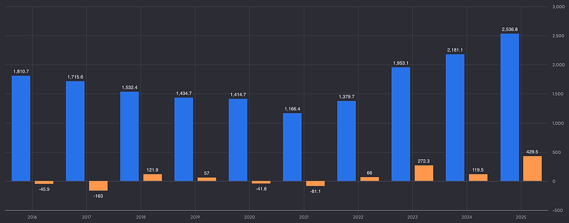Select the 2018 orange bar at 121.9

[x=153, y=178]
